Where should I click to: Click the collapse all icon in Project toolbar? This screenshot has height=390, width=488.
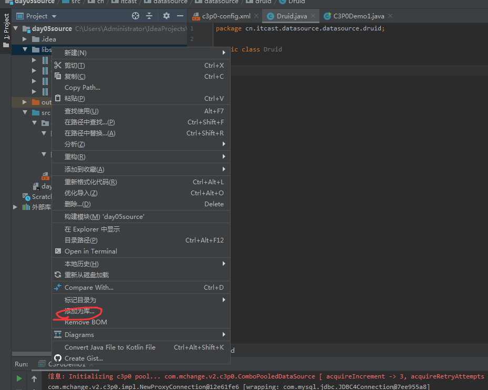149,16
